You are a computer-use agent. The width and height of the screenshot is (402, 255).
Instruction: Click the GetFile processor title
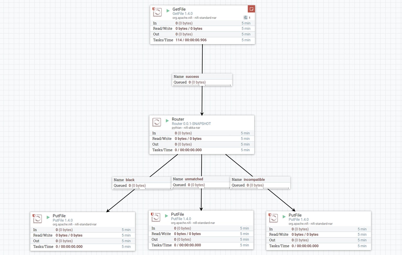point(179,9)
